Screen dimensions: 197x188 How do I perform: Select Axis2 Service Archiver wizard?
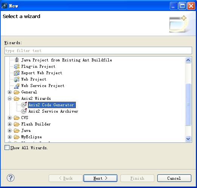pos(53,111)
